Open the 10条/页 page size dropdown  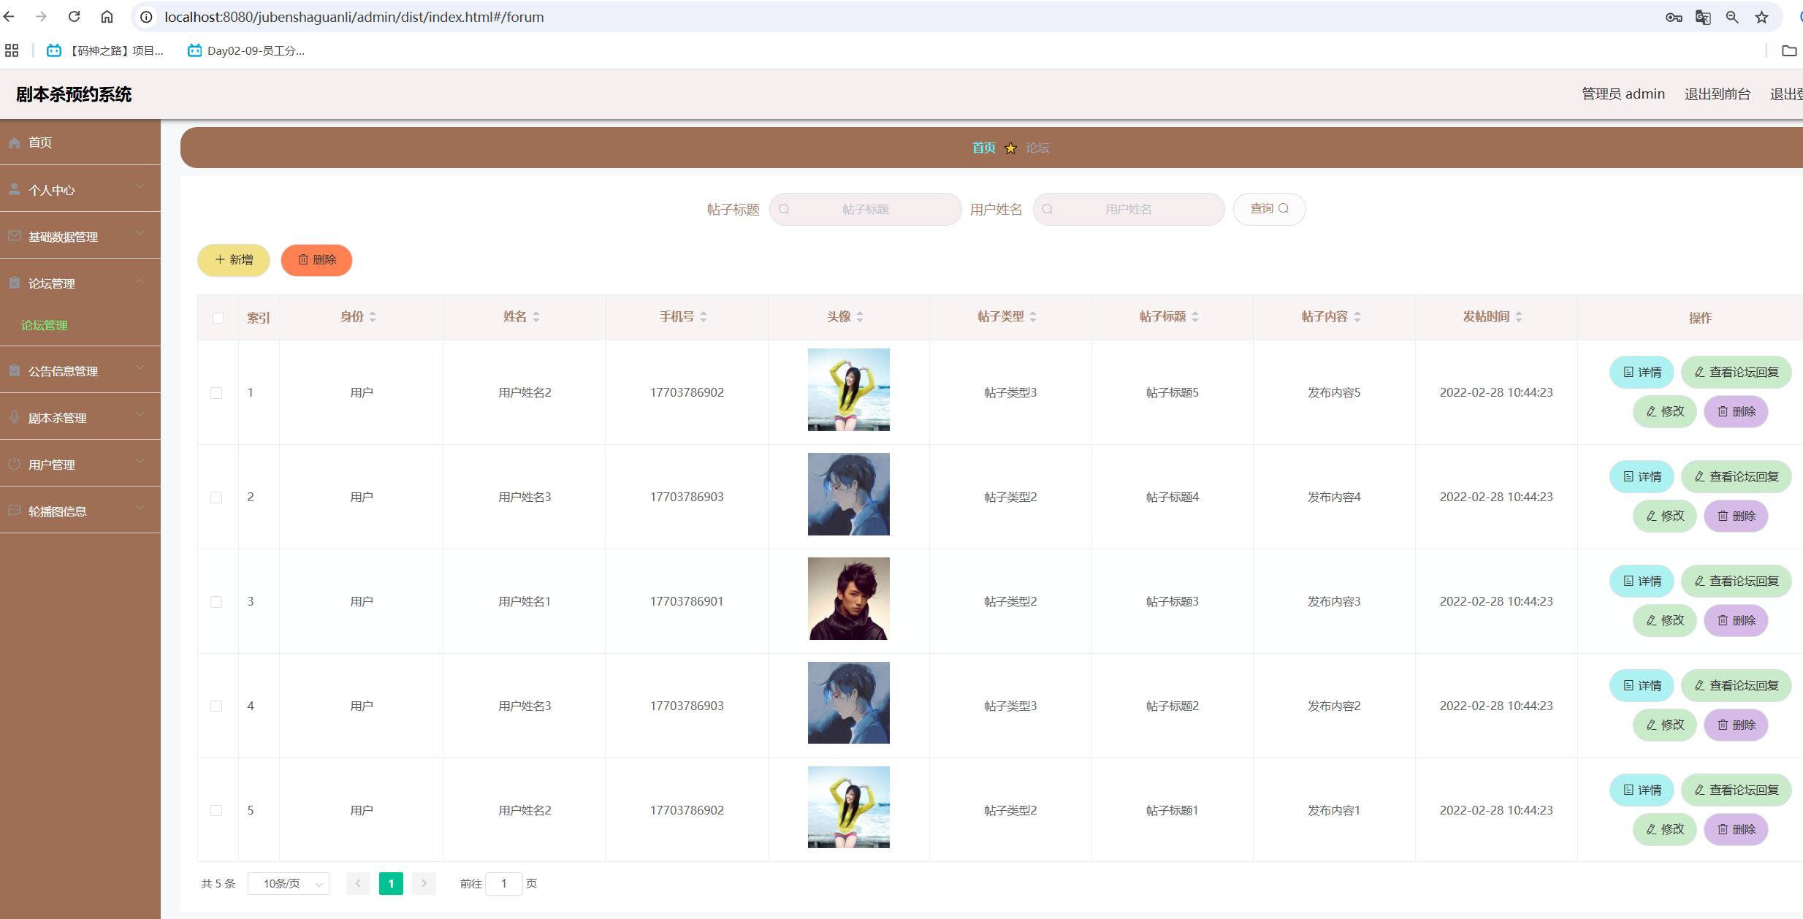click(289, 884)
